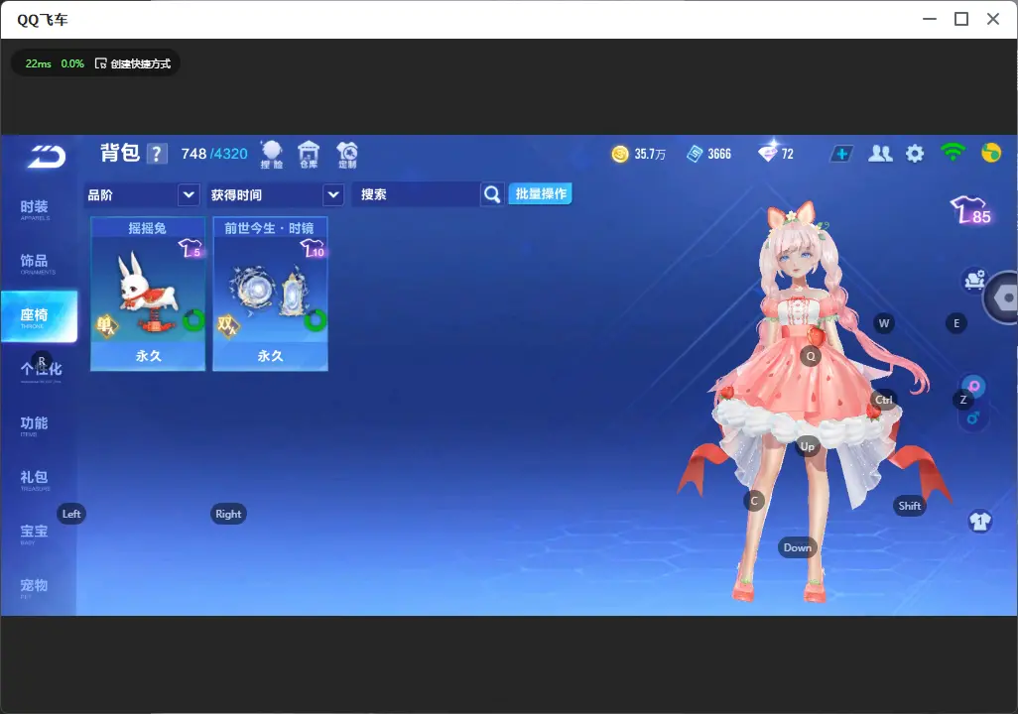
Task: Open the 获得时间 sort filter box
Action: [275, 194]
